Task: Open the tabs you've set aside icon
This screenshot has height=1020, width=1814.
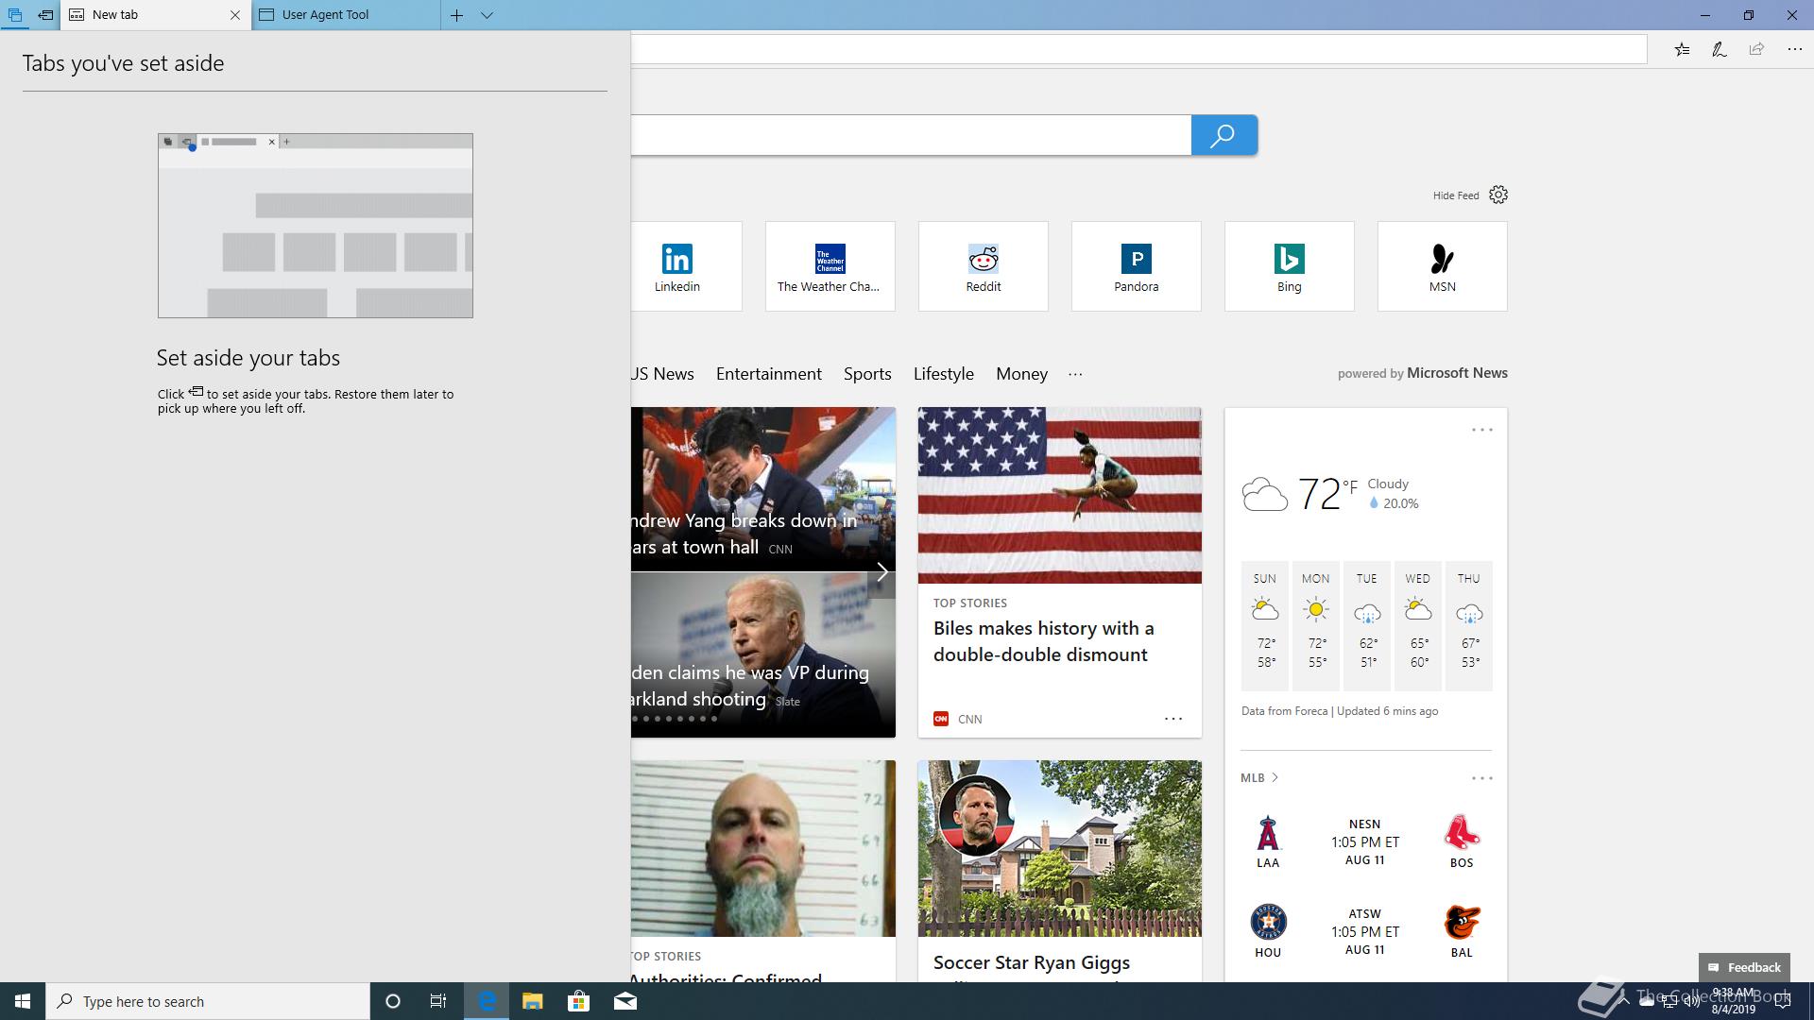Action: [15, 15]
